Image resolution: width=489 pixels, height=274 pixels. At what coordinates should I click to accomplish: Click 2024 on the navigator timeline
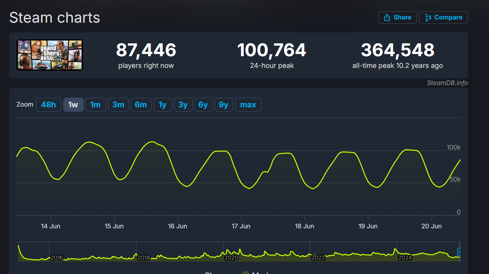[405, 258]
